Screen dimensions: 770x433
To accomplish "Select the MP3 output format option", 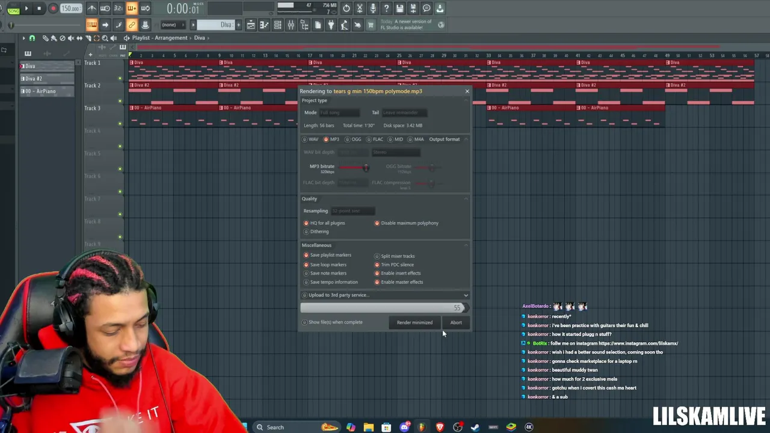I will coord(331,140).
